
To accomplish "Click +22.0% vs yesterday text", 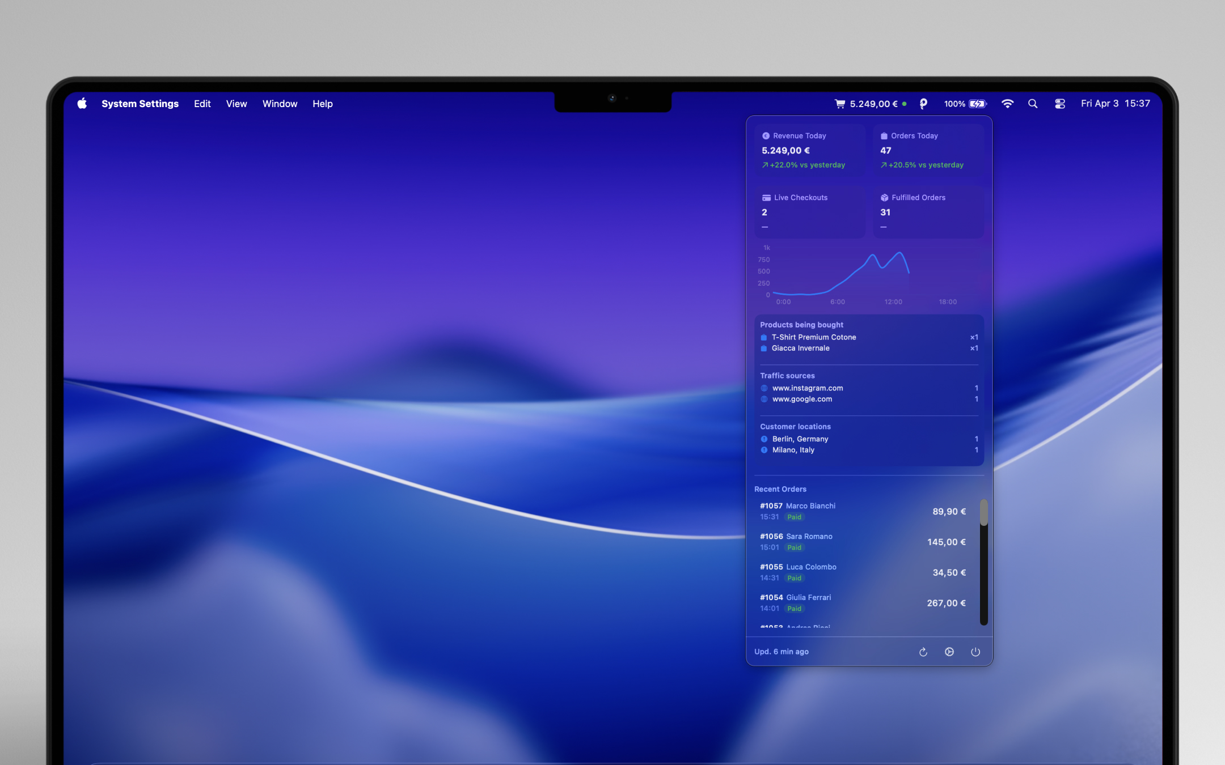I will 807,165.
